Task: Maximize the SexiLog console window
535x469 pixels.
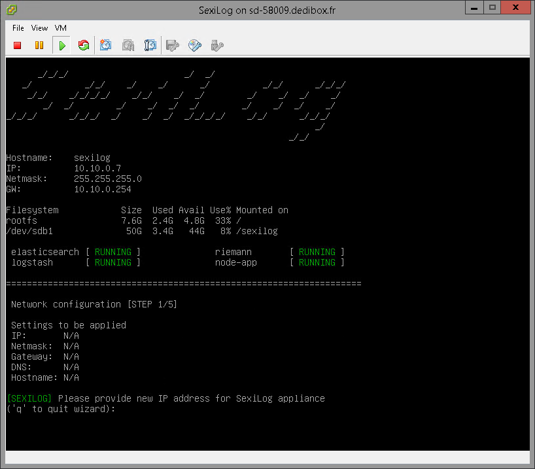Action: pyautogui.click(x=492, y=7)
